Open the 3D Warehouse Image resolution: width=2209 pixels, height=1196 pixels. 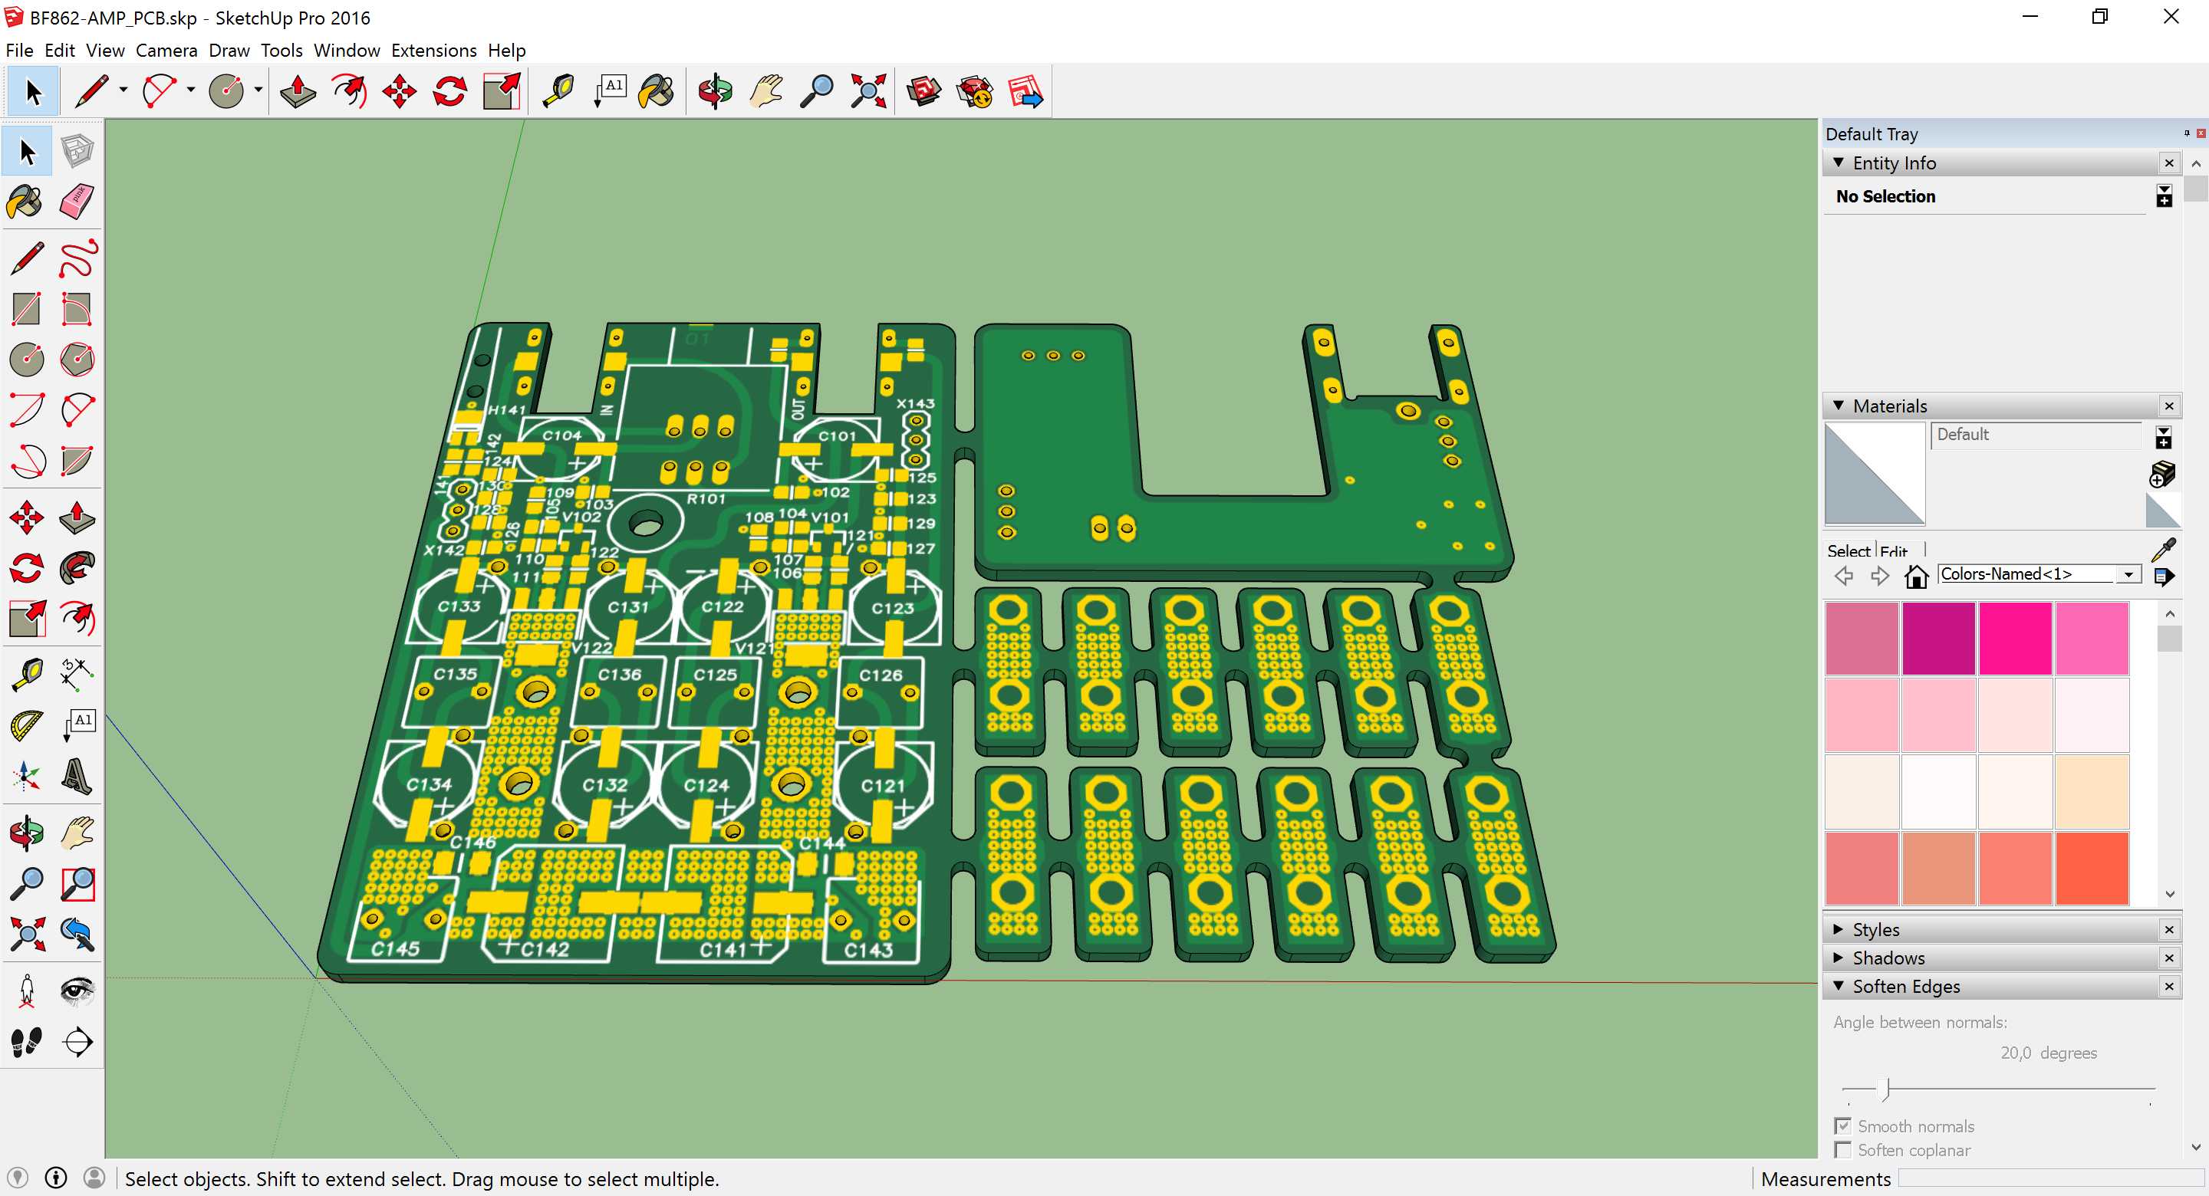924,91
